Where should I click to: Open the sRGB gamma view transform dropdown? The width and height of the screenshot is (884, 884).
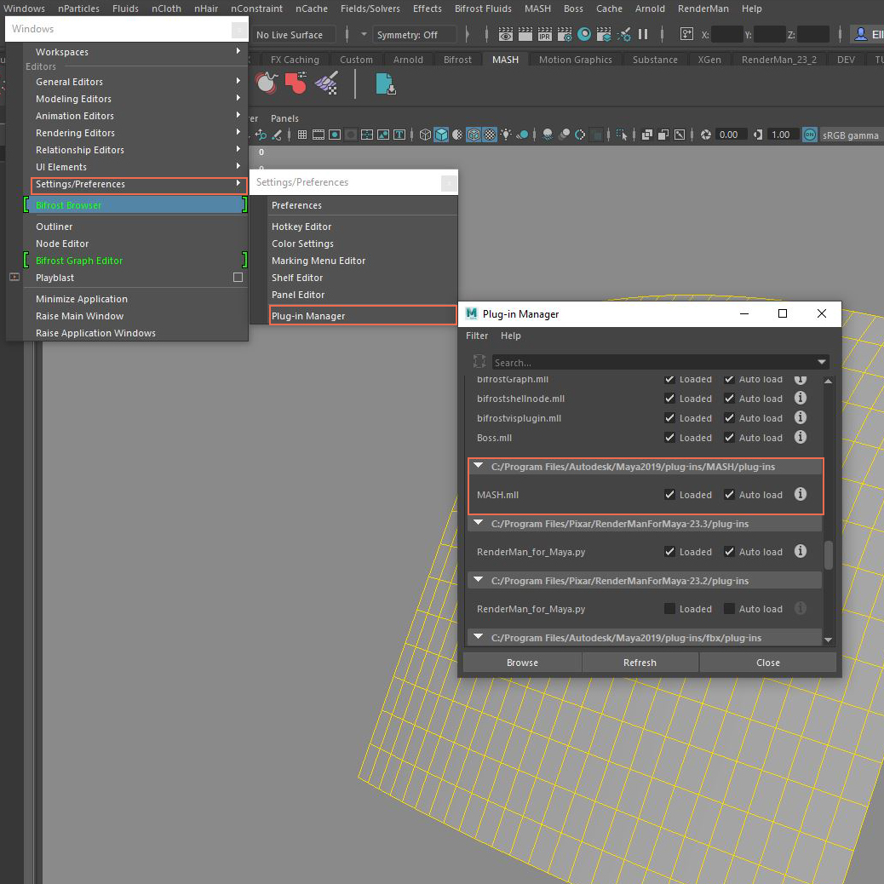point(850,135)
